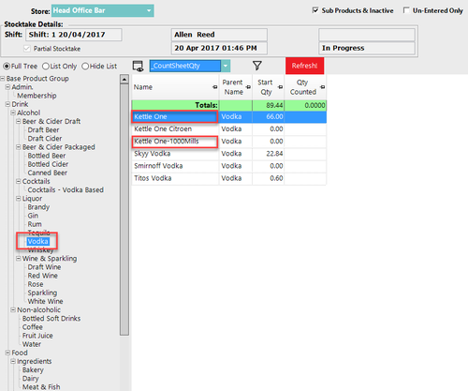Select the Titos Vodka row
This screenshot has height=391, width=468.
click(229, 178)
